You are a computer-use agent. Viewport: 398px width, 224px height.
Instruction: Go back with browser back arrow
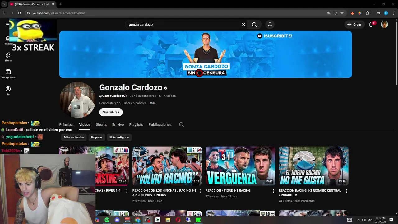[4, 13]
